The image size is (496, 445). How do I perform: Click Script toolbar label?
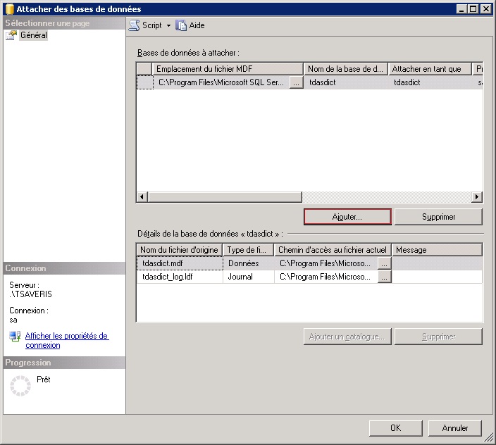pyautogui.click(x=152, y=25)
